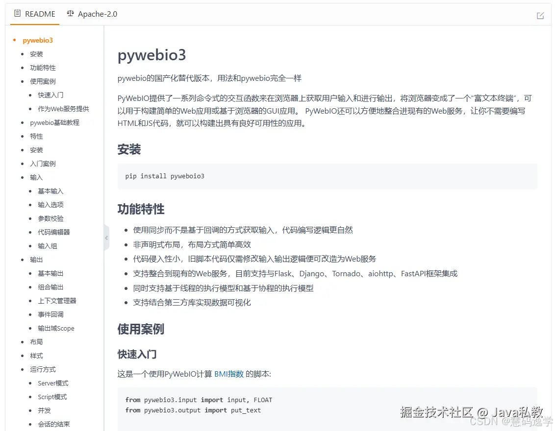Click the 'from pywebio3.input import' code line
Image resolution: width=555 pixels, height=431 pixels.
[x=199, y=400]
